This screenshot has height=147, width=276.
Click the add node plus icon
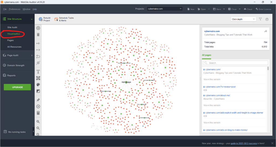click(38, 28)
